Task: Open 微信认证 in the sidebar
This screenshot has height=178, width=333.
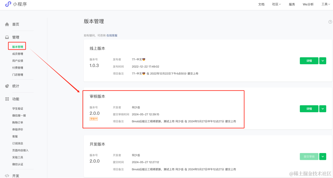Action: coord(18,164)
